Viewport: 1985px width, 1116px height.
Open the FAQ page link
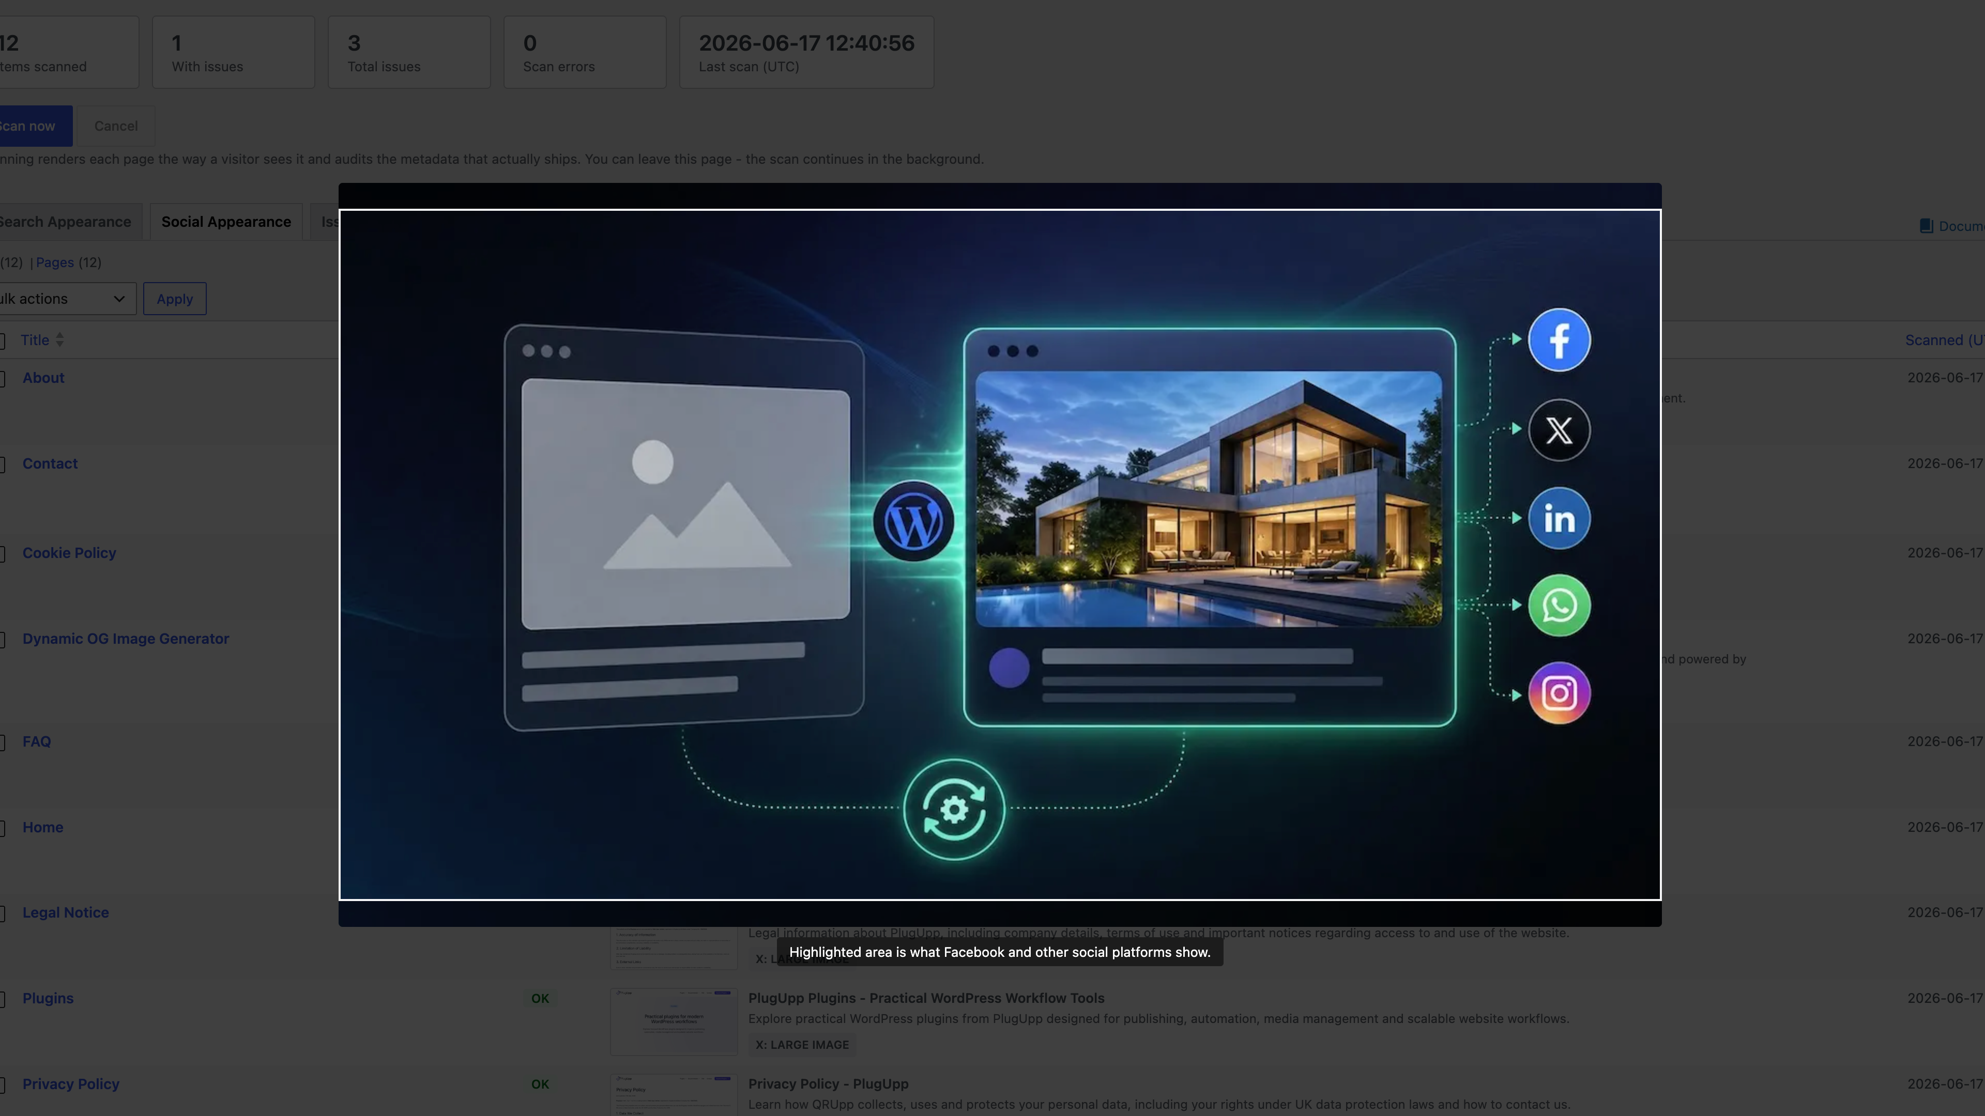click(36, 742)
